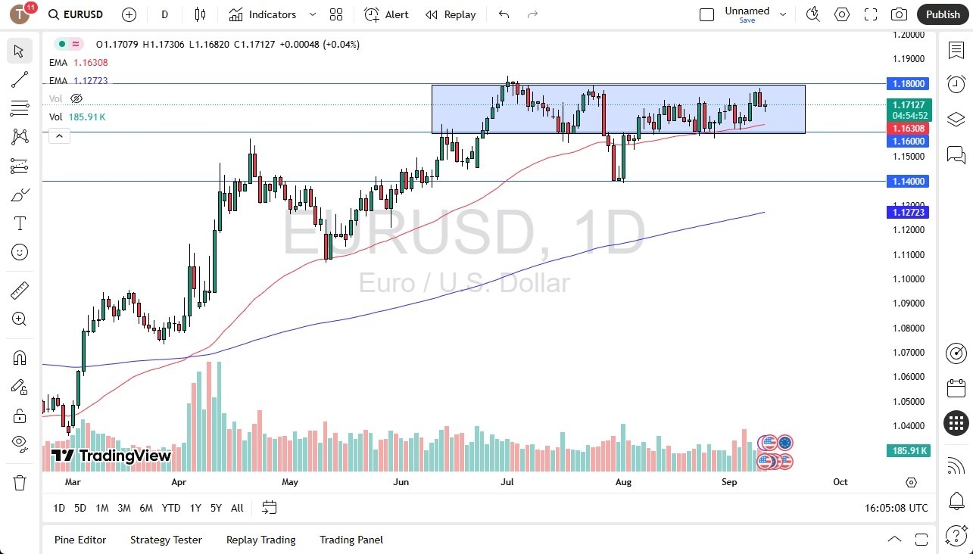Open the Pine Editor tab
The image size is (973, 554).
pyautogui.click(x=80, y=540)
